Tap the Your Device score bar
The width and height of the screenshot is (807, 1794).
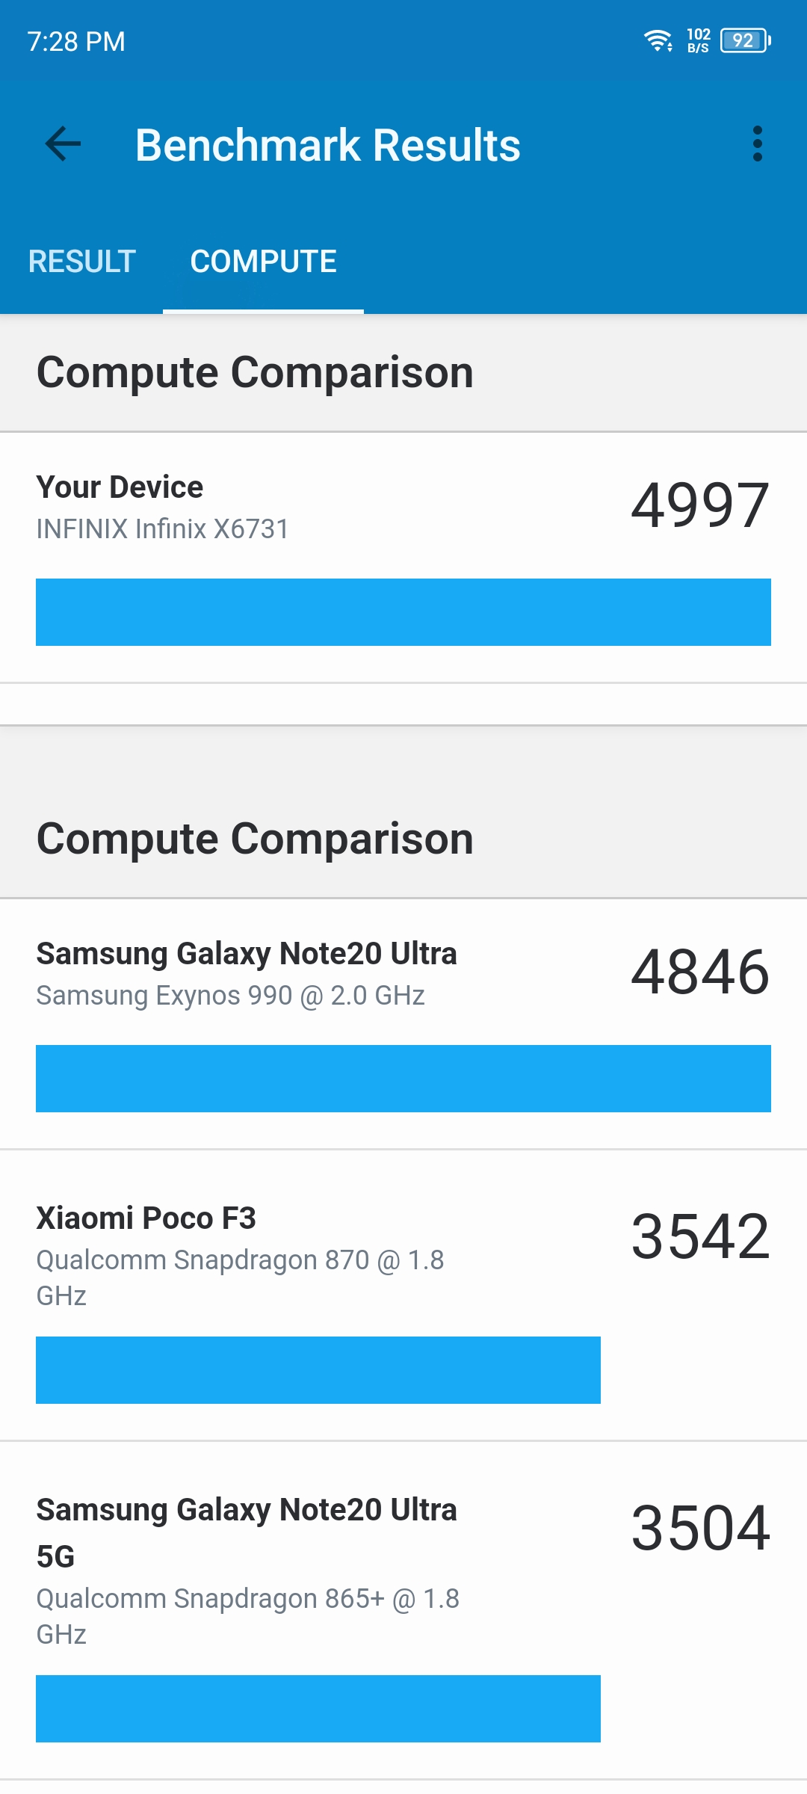point(403,612)
